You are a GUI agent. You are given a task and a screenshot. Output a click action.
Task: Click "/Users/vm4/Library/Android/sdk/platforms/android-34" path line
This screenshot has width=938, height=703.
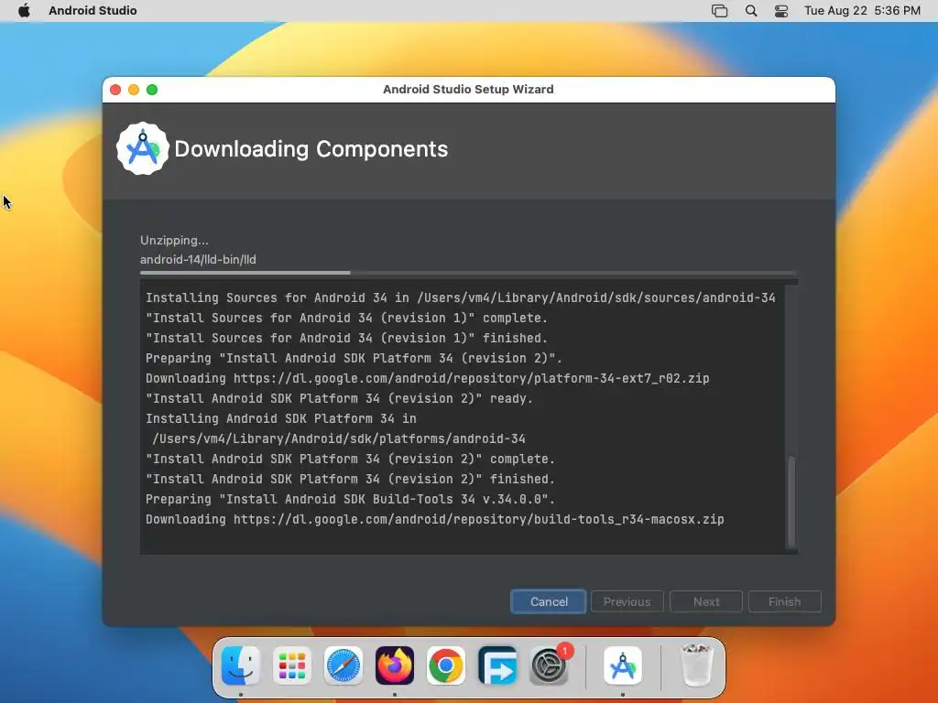click(339, 438)
